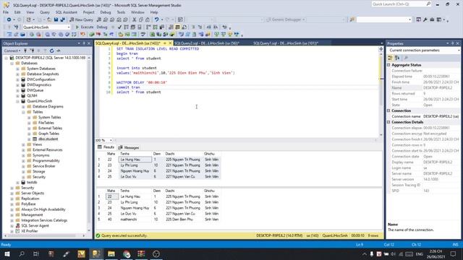Toggle the Alphabetical sort in Properties panel

tap(397, 58)
